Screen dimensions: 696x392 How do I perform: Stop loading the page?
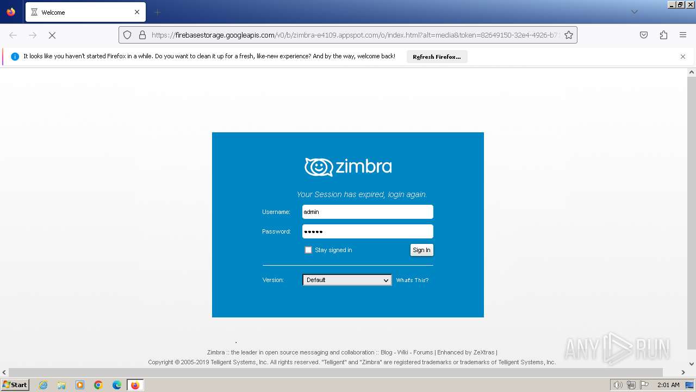point(52,35)
